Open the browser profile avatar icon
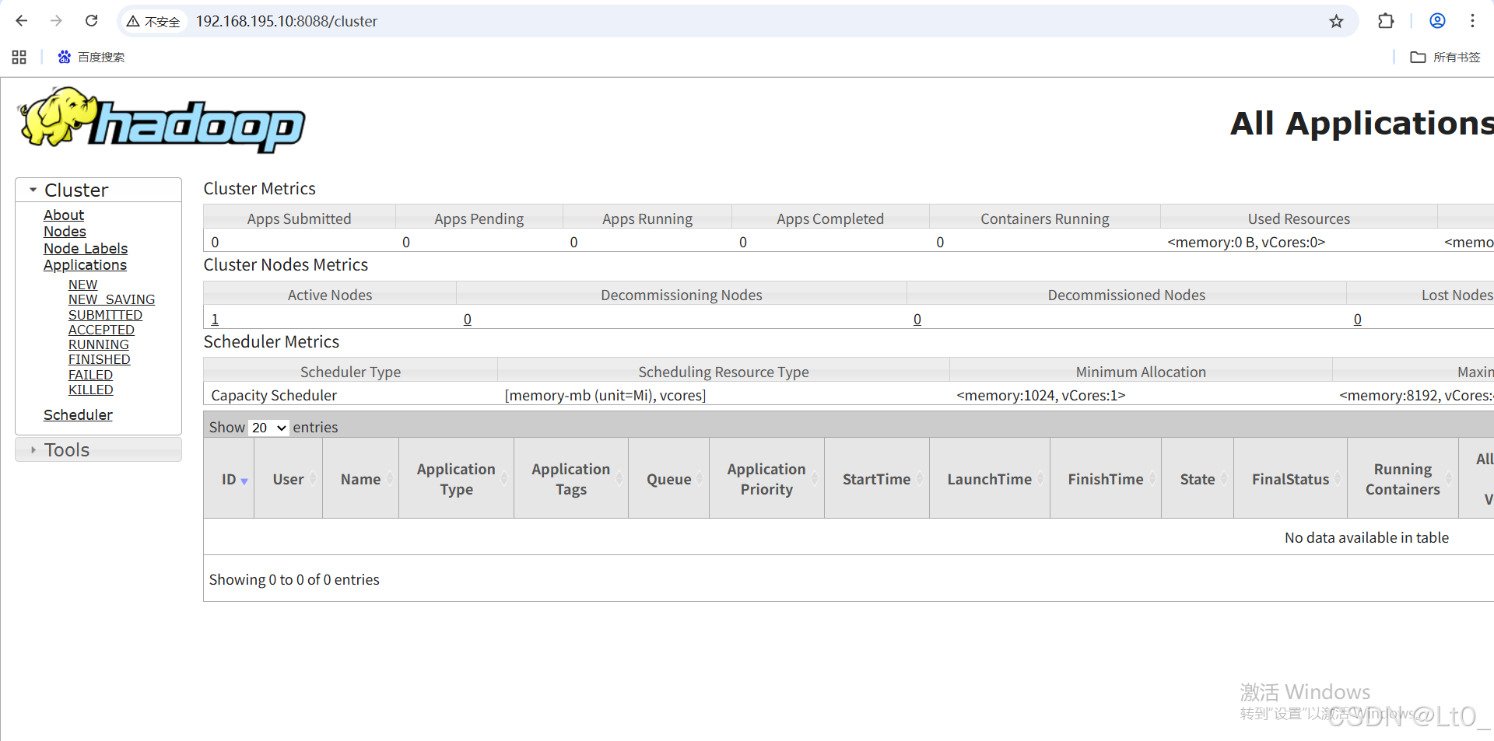Viewport: 1494px width, 741px height. (1437, 21)
